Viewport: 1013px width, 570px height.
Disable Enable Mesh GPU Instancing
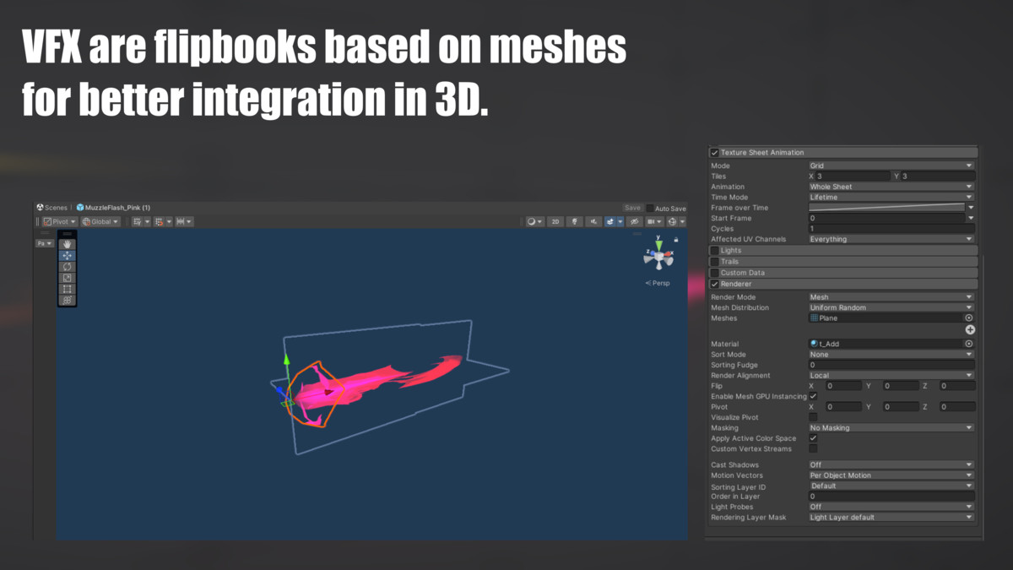pyautogui.click(x=813, y=396)
